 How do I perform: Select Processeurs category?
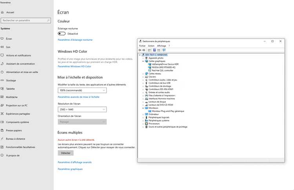pos(154,124)
